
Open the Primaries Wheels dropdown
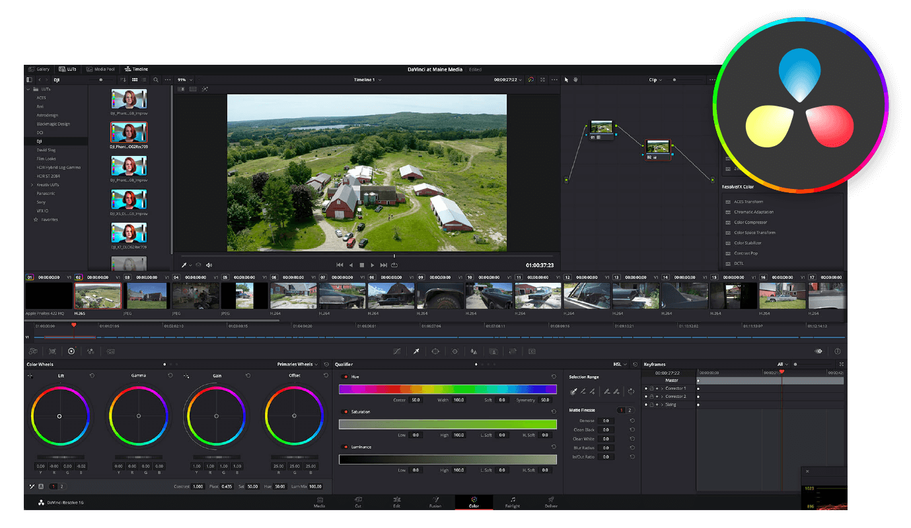click(295, 364)
